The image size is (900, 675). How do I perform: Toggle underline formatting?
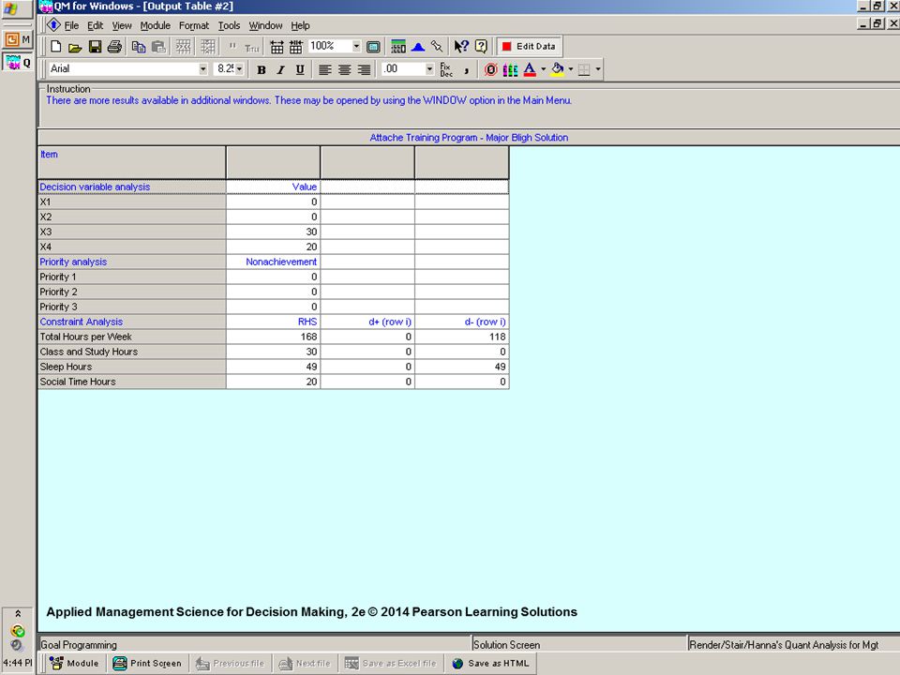(300, 70)
